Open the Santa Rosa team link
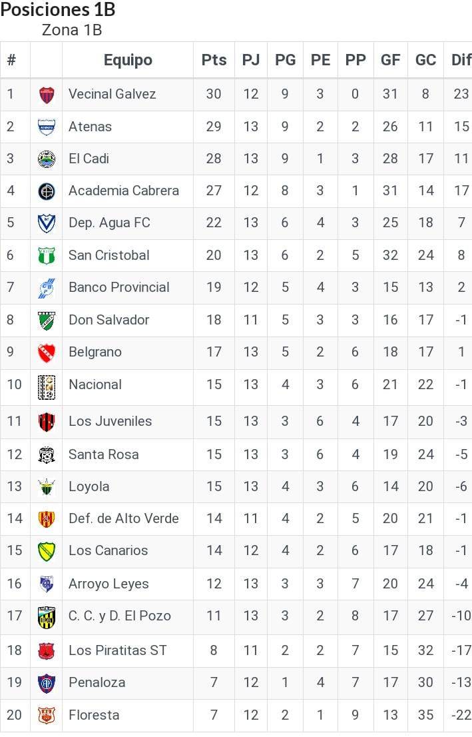Image resolution: width=472 pixels, height=737 pixels. point(103,454)
